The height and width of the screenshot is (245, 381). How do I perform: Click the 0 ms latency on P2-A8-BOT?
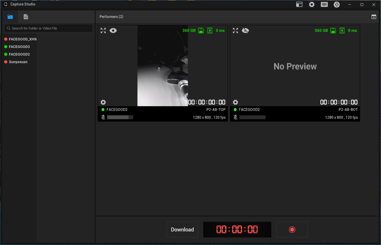[353, 31]
